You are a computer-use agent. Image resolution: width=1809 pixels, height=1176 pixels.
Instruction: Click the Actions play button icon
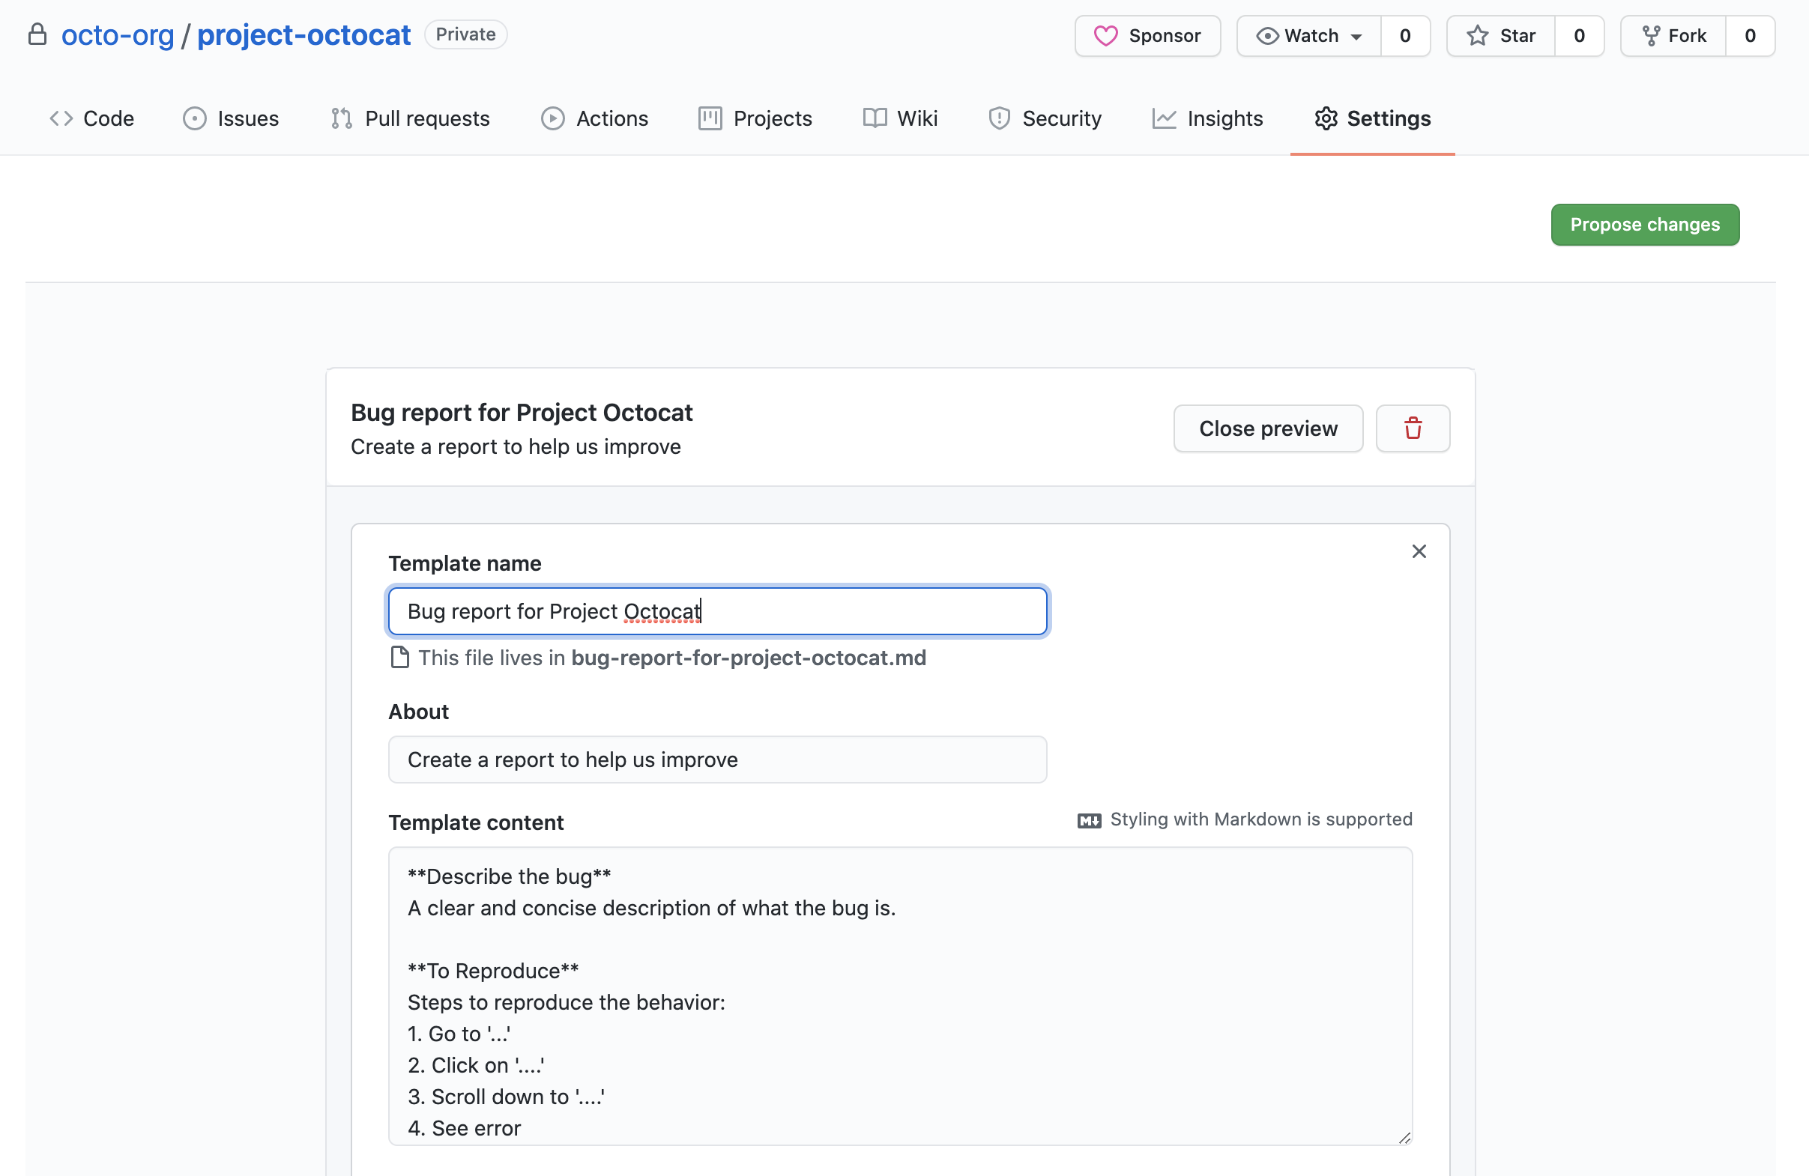click(x=552, y=118)
